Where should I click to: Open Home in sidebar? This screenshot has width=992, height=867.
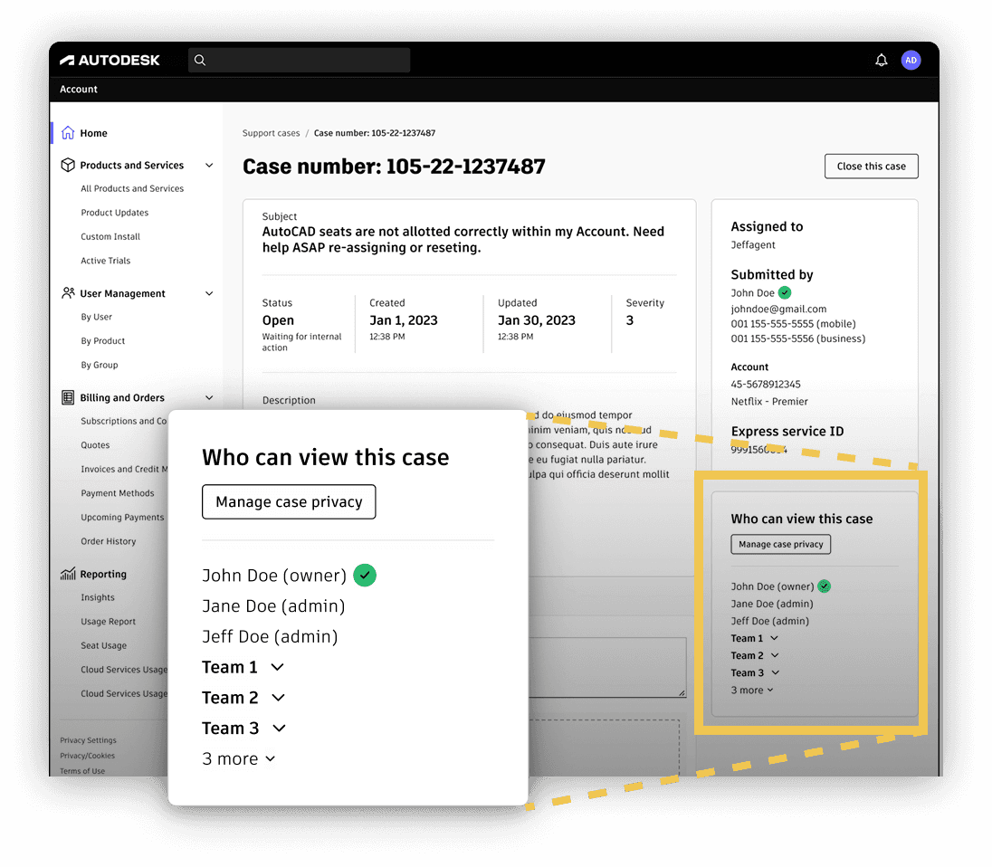(93, 133)
